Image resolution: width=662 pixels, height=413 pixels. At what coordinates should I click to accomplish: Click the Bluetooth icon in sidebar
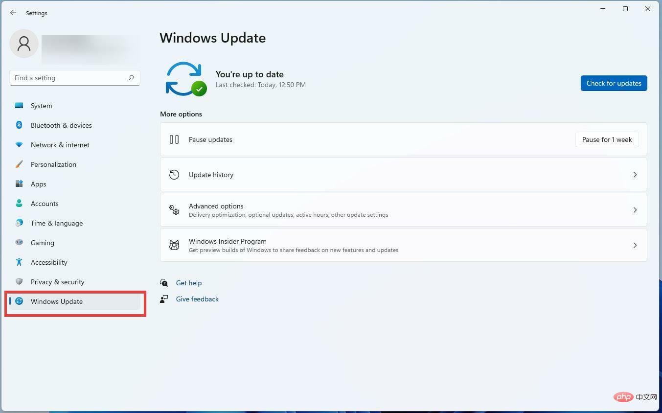(x=19, y=125)
